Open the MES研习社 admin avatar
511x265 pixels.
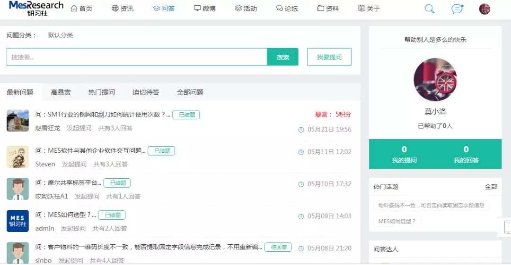(x=18, y=221)
